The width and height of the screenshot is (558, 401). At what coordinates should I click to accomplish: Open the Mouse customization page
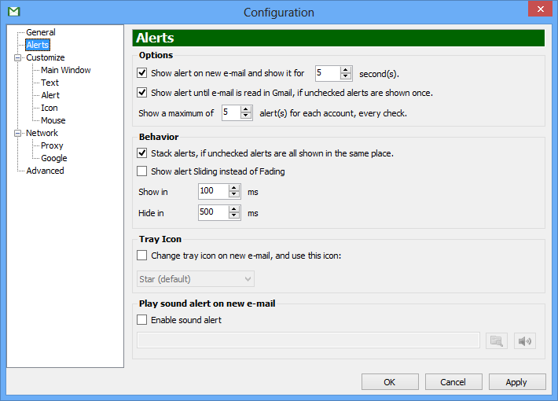[53, 120]
